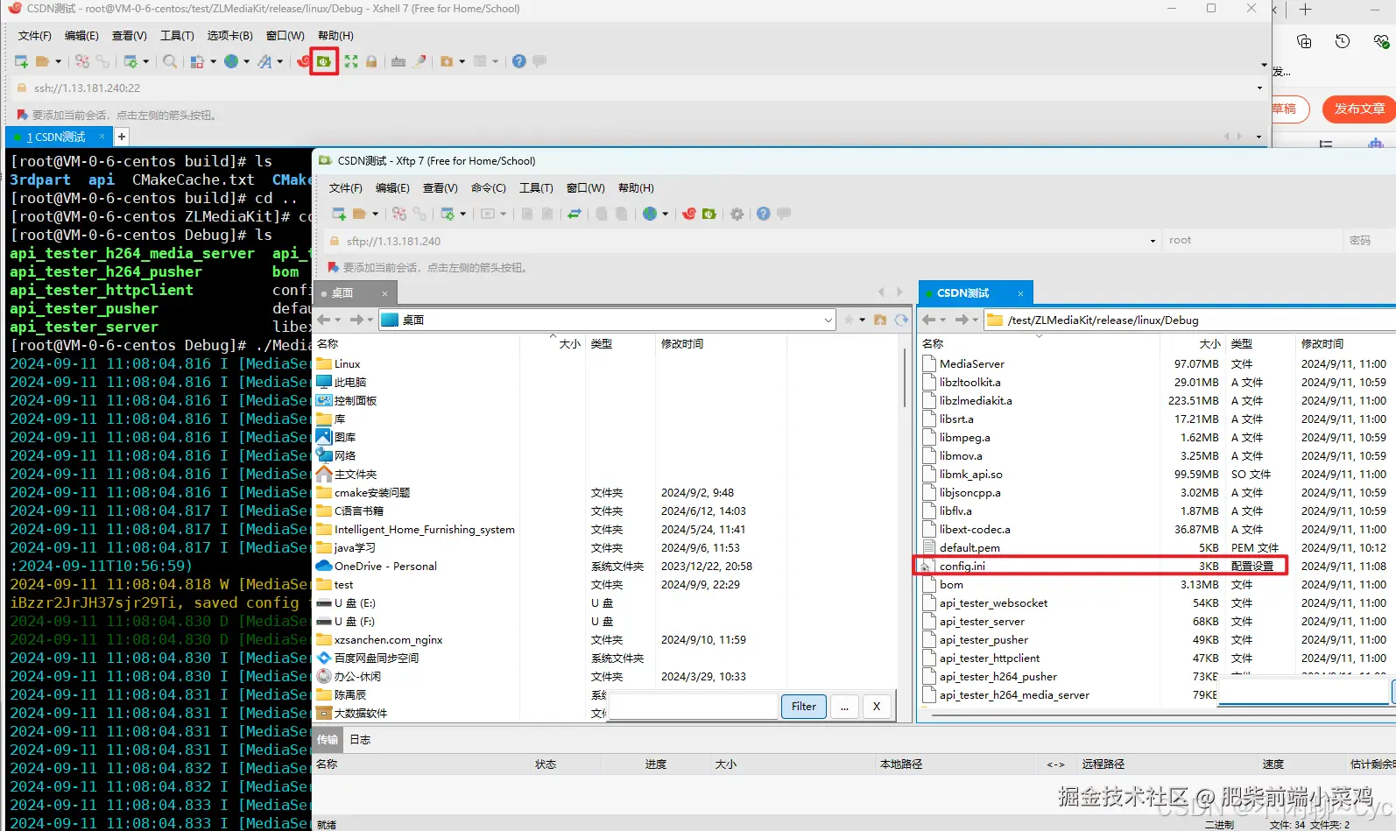Click the New Session icon in Xshell toolbar

[21, 61]
